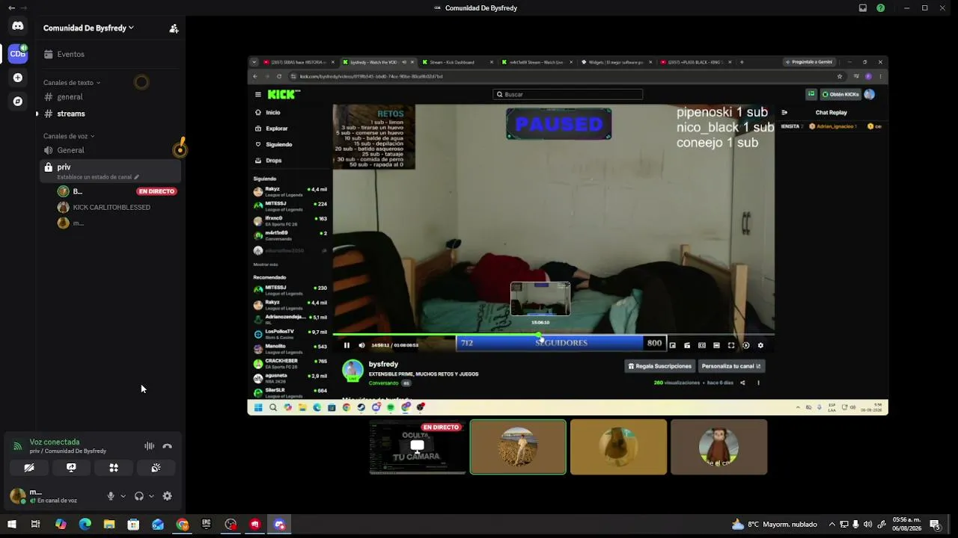Open the Discover servers compass icon
The image size is (958, 538).
(x=18, y=101)
